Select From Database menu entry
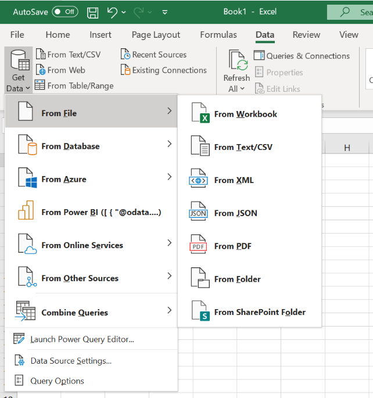 point(91,144)
